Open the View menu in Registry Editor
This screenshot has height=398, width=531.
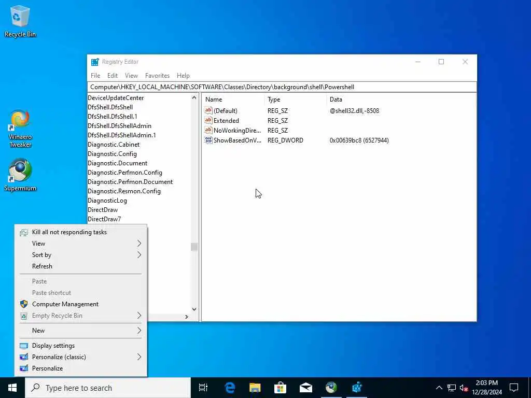point(131,76)
